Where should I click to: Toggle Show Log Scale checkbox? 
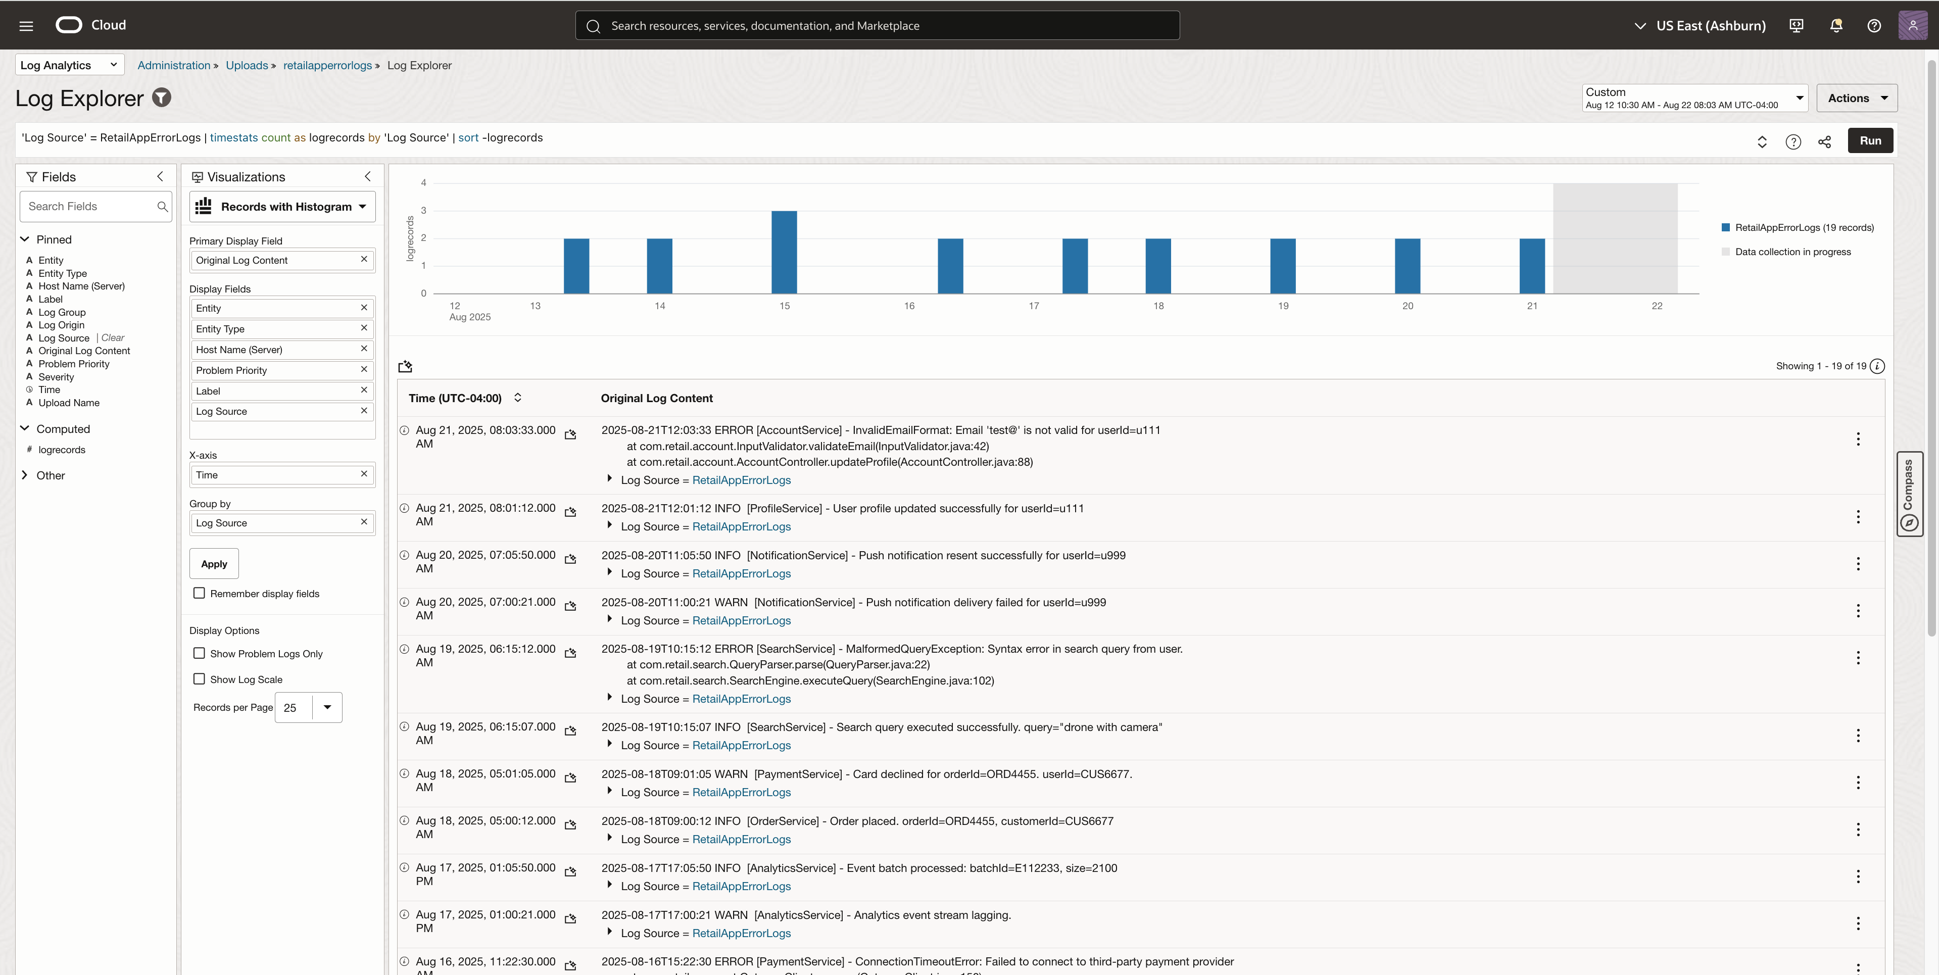tap(200, 679)
